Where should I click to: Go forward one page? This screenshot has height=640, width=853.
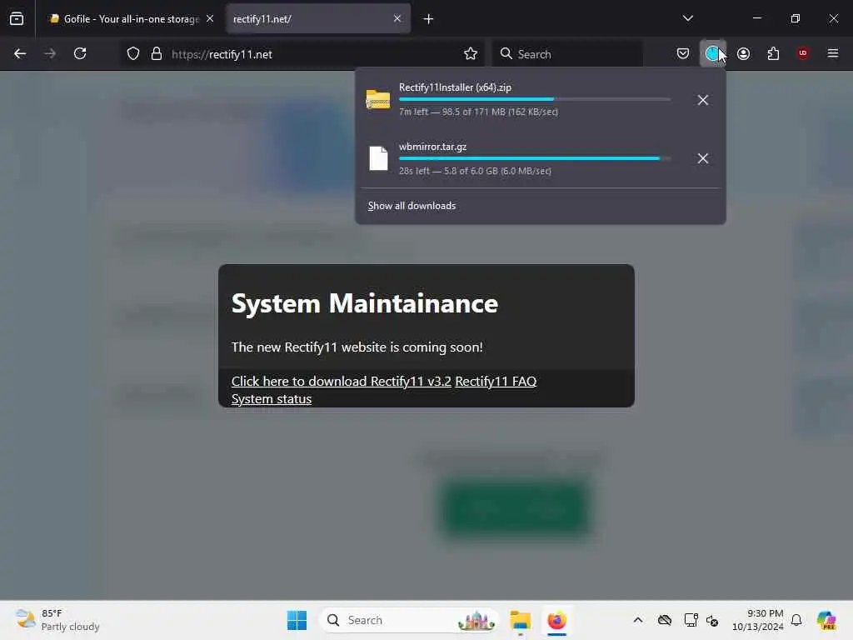click(50, 53)
